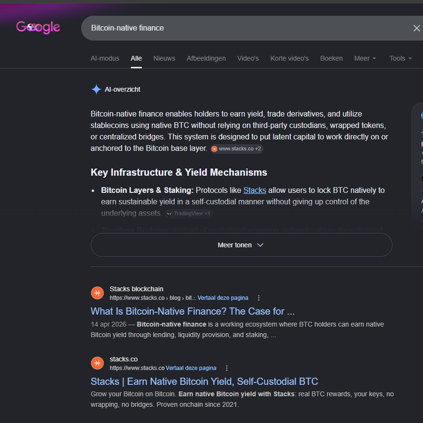This screenshot has width=423, height=423.
Task: Open more options for stacks.co result
Action: coord(227,368)
